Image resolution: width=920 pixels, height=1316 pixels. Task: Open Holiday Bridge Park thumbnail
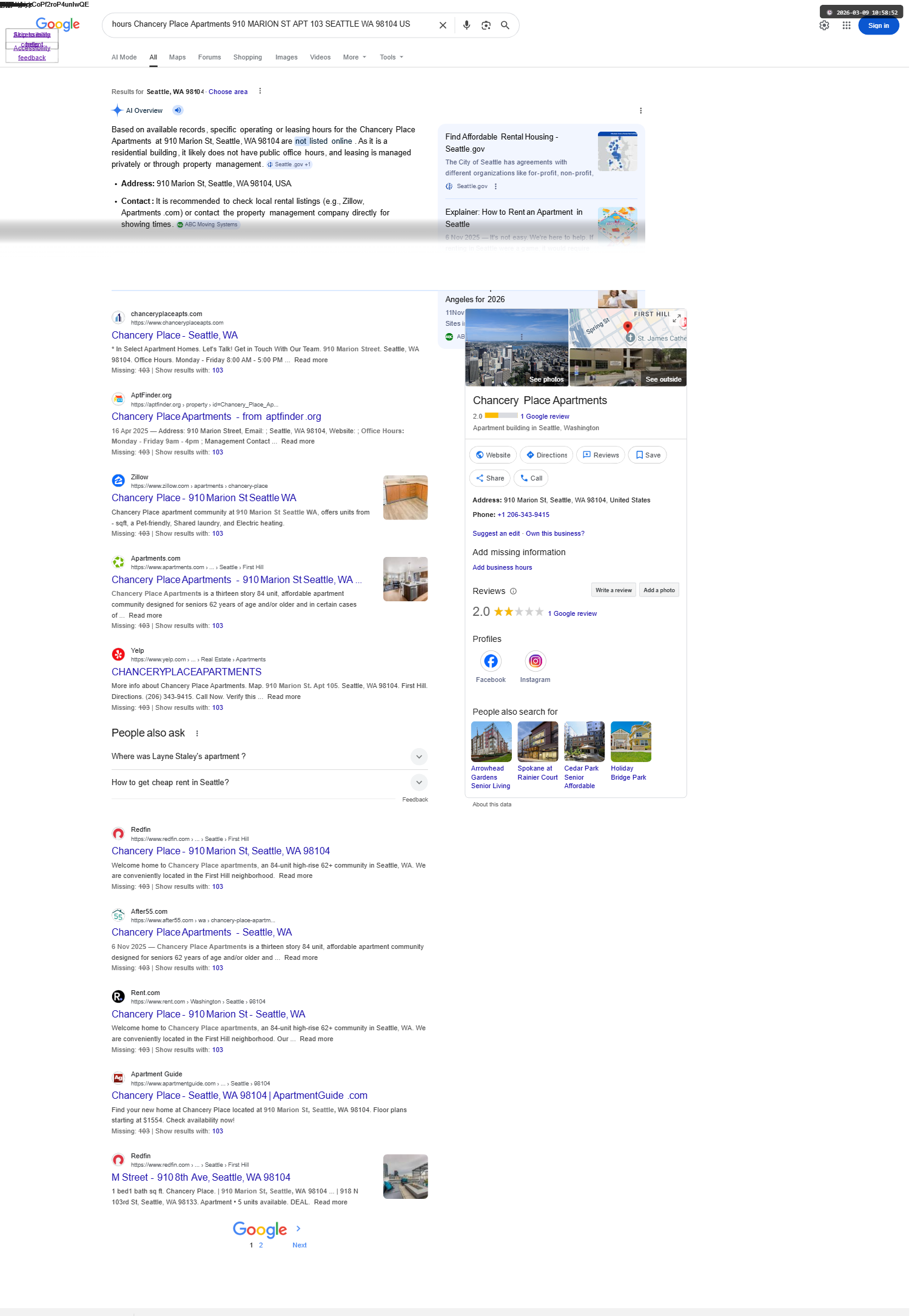pyautogui.click(x=631, y=741)
